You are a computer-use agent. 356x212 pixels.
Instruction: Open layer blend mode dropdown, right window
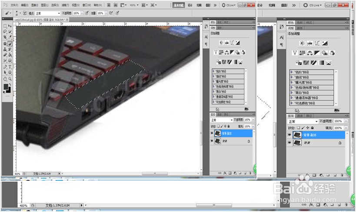click(303, 122)
